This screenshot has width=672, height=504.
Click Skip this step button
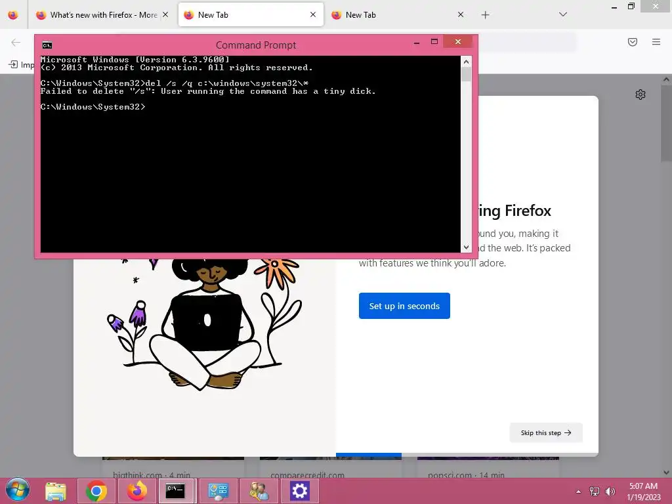[546, 433]
